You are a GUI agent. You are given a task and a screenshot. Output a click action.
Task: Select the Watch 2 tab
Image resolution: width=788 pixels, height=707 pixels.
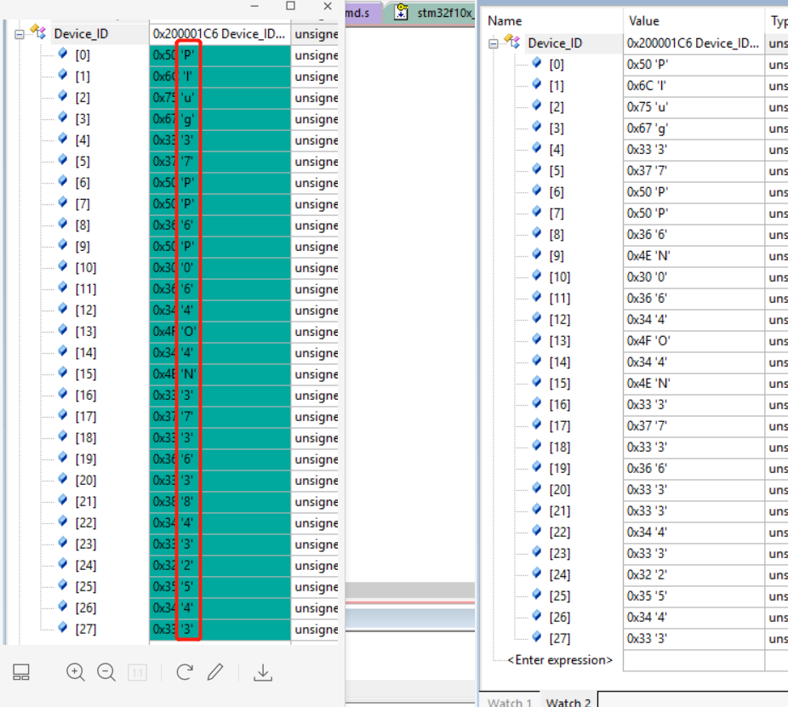568,702
